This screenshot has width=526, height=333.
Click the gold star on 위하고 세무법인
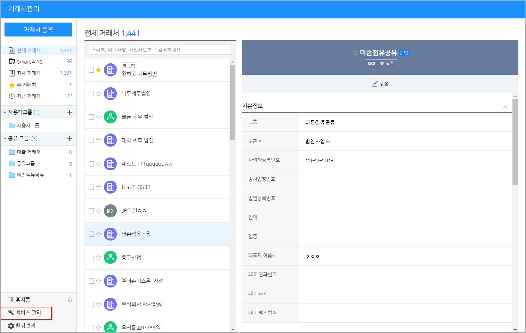click(99, 70)
